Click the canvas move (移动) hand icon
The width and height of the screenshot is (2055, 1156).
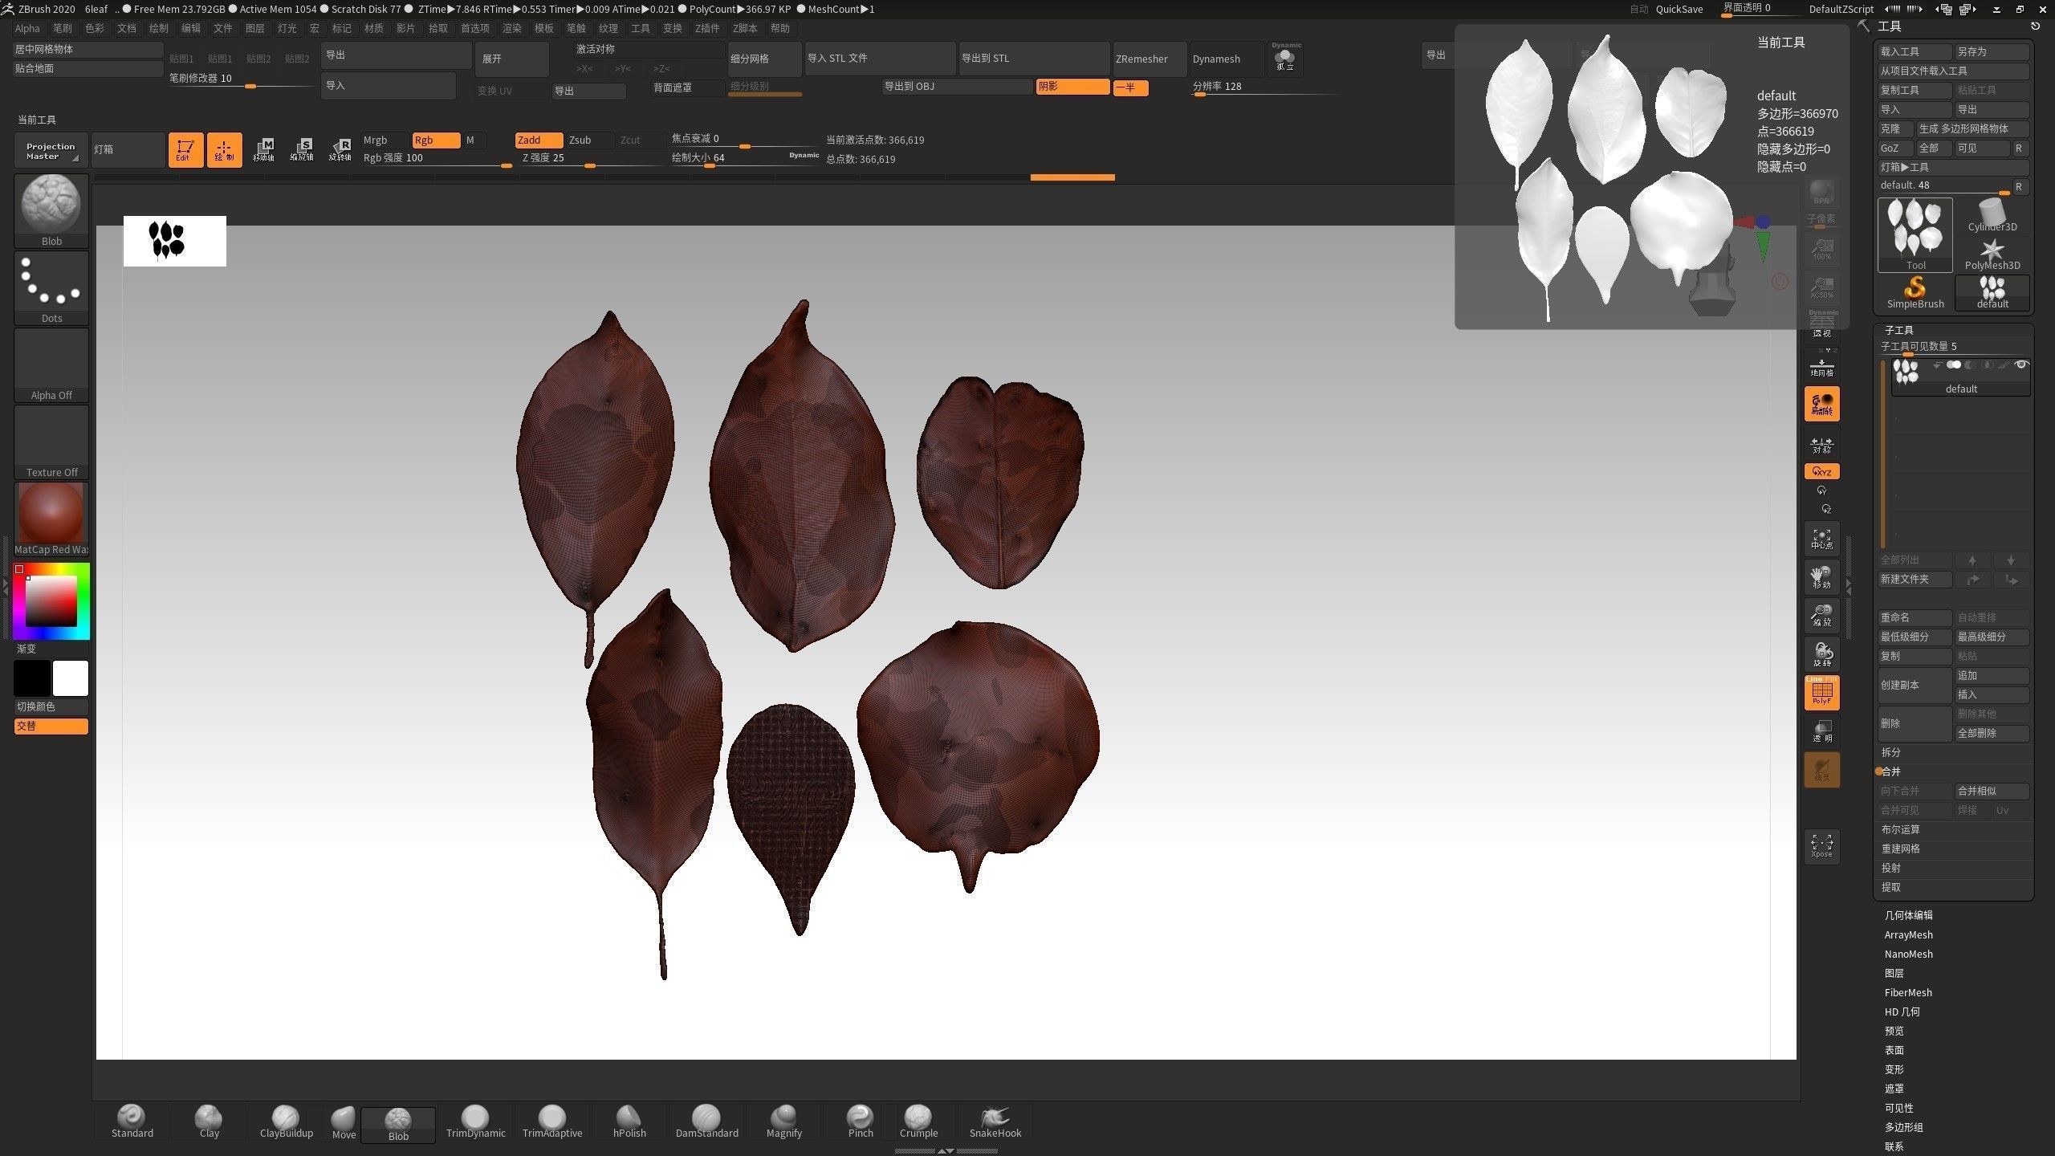[1821, 577]
